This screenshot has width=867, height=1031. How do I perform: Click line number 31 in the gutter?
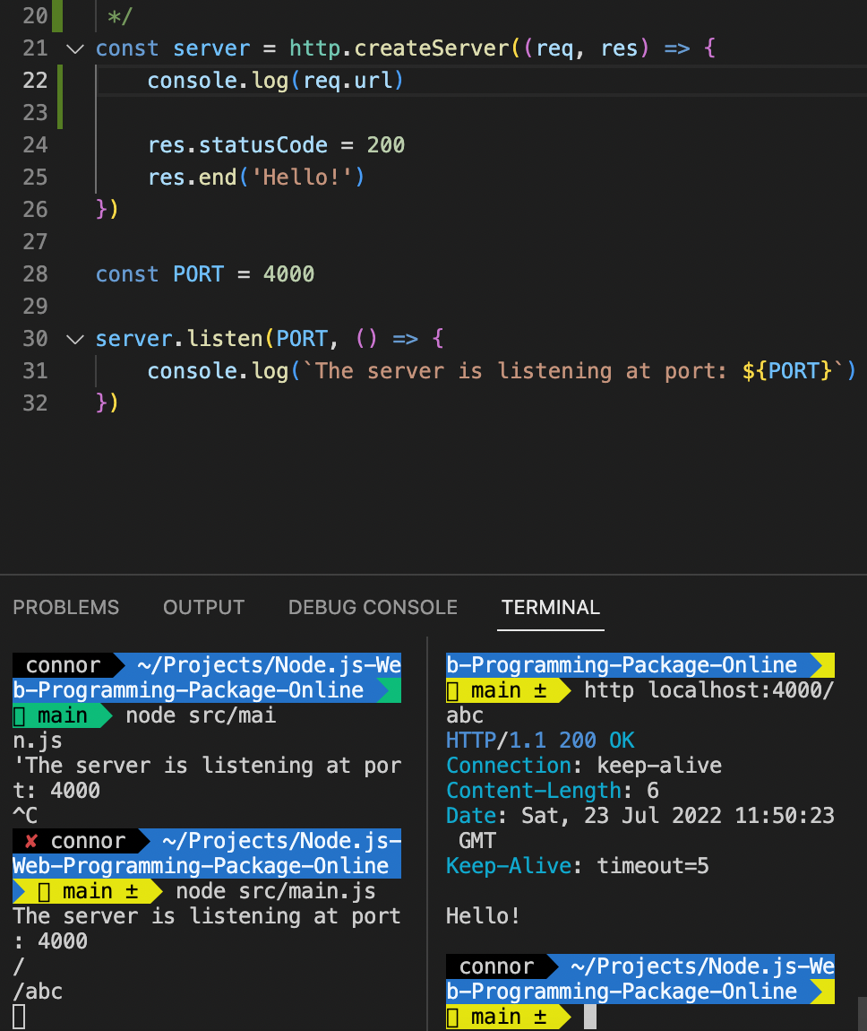tap(36, 371)
